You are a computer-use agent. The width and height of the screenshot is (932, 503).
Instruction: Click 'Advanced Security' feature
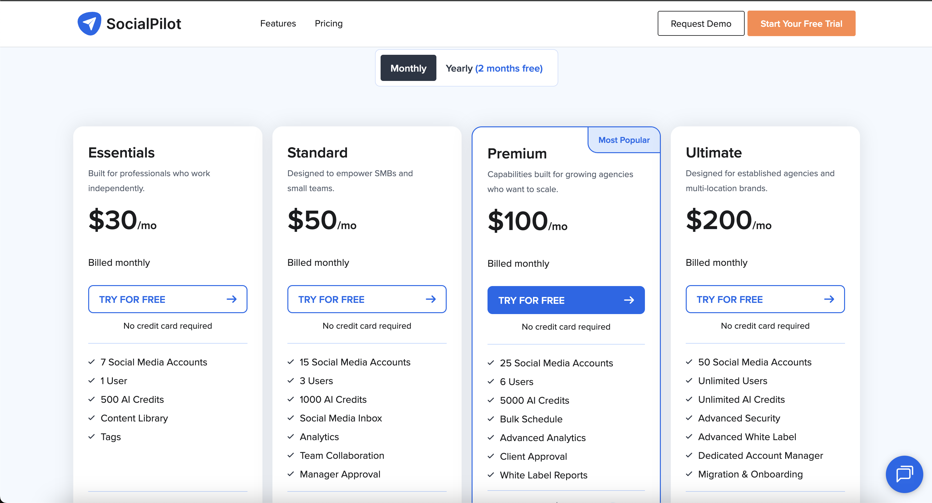[739, 418]
